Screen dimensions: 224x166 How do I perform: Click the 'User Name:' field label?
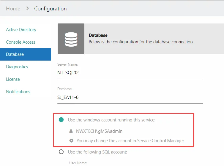coord(78,163)
